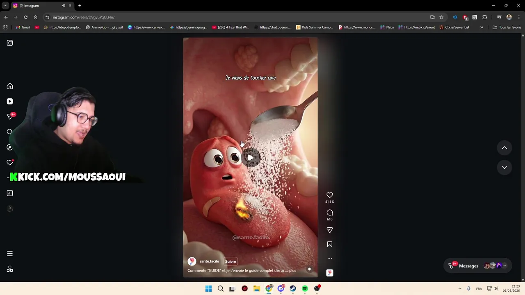The height and width of the screenshot is (295, 525).
Task: Show hidden system tray icons
Action: [x=459, y=288]
